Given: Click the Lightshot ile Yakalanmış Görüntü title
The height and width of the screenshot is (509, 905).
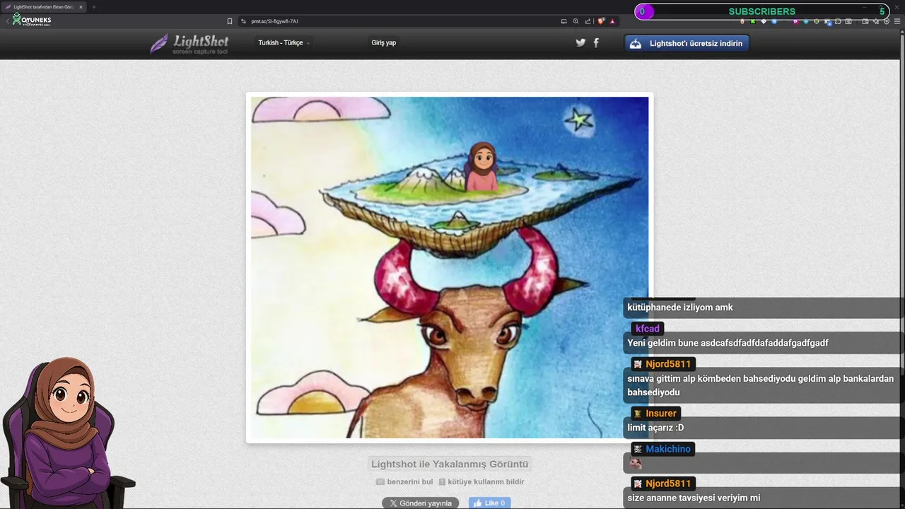Looking at the screenshot, I should point(450,464).
